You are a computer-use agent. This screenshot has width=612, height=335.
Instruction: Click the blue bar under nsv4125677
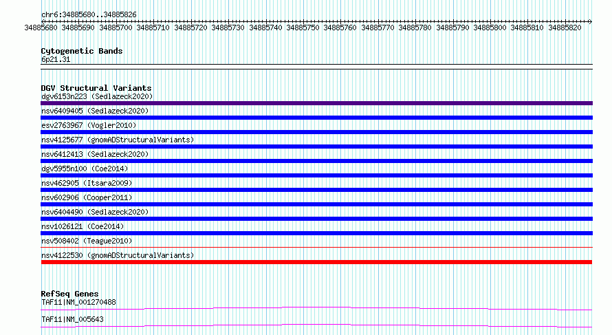tap(316, 147)
